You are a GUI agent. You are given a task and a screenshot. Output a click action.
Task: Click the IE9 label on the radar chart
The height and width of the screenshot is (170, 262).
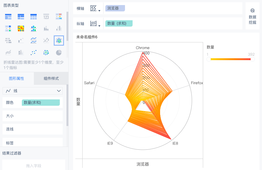tap(110, 143)
